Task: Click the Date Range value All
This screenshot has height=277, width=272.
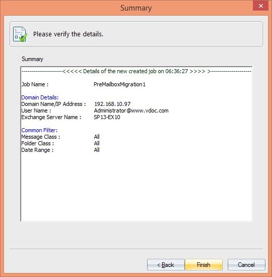Action: pos(97,150)
